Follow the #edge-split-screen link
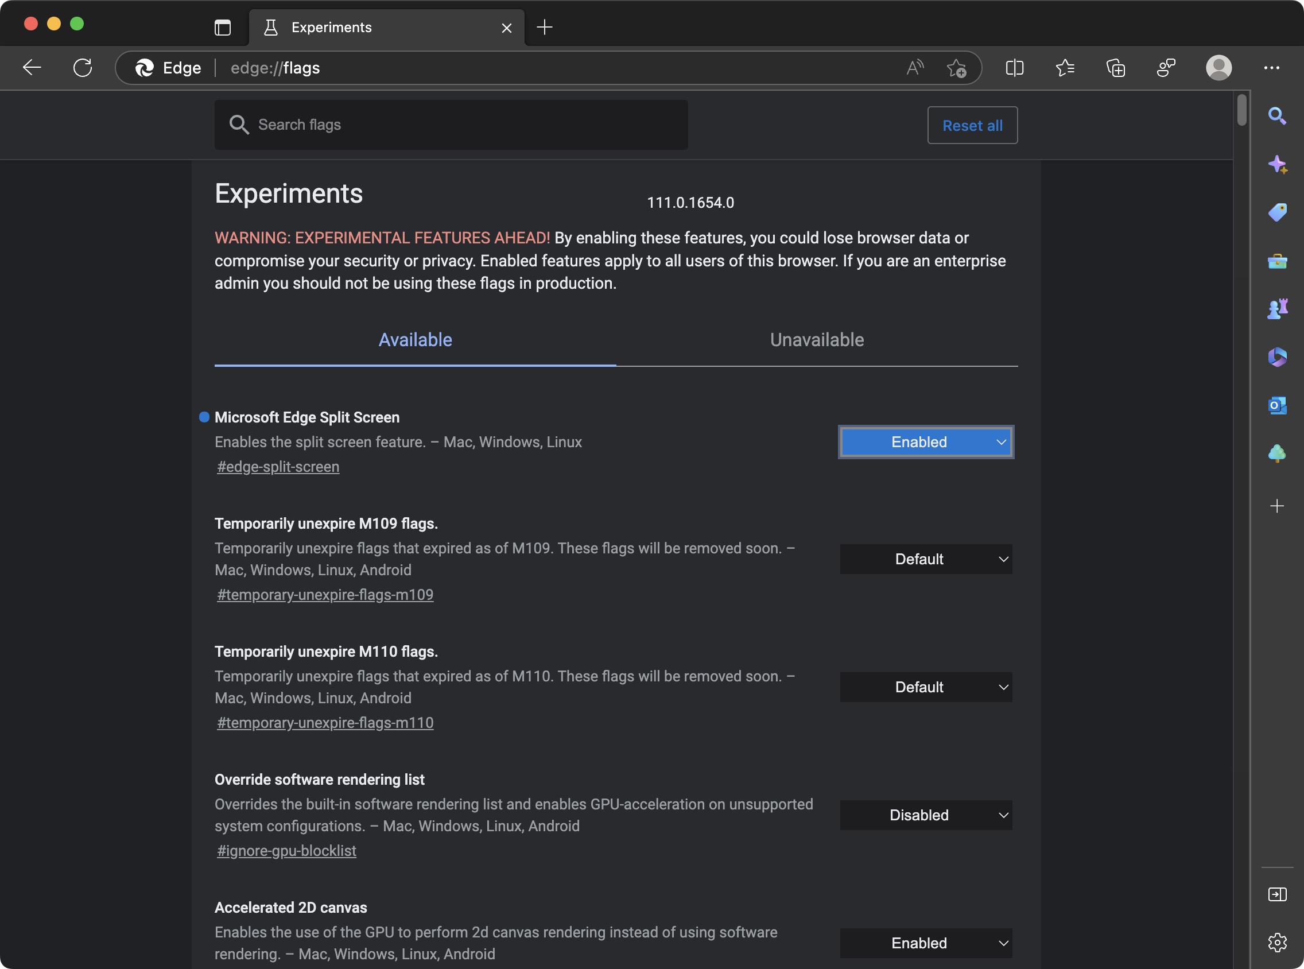The width and height of the screenshot is (1304, 969). click(x=278, y=467)
